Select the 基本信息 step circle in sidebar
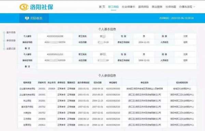 coord(4,33)
